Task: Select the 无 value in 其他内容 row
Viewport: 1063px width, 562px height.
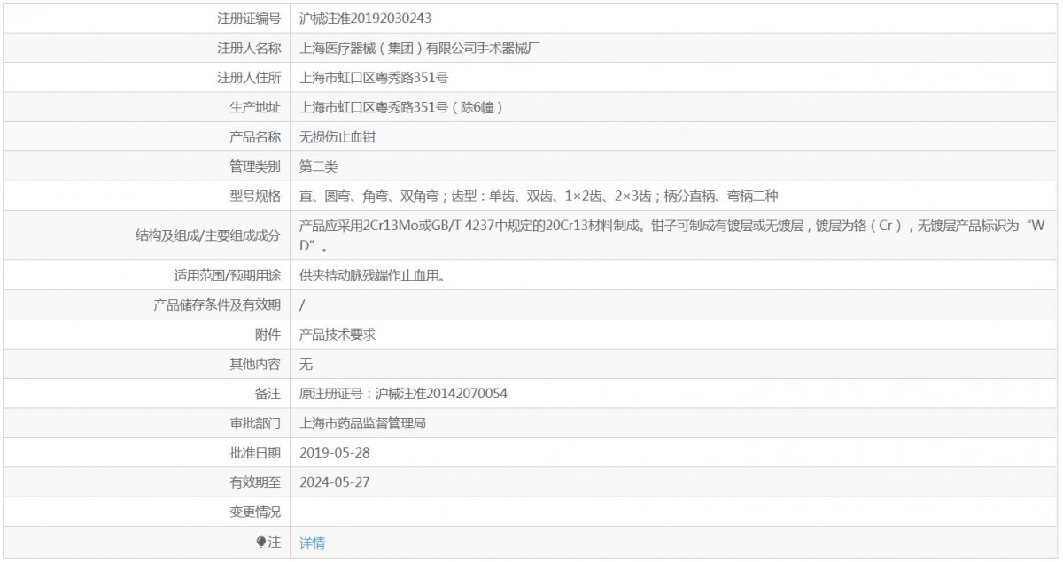Action: coord(306,364)
